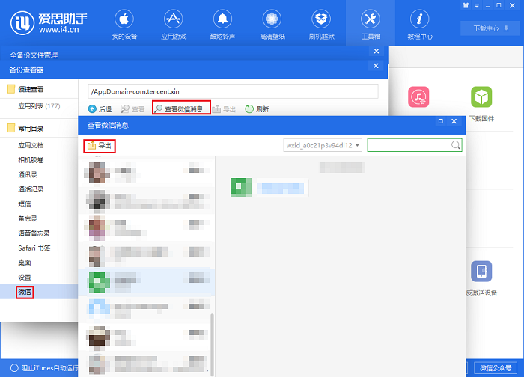
Task: Open the 反激活设备 tool
Action: [481, 278]
